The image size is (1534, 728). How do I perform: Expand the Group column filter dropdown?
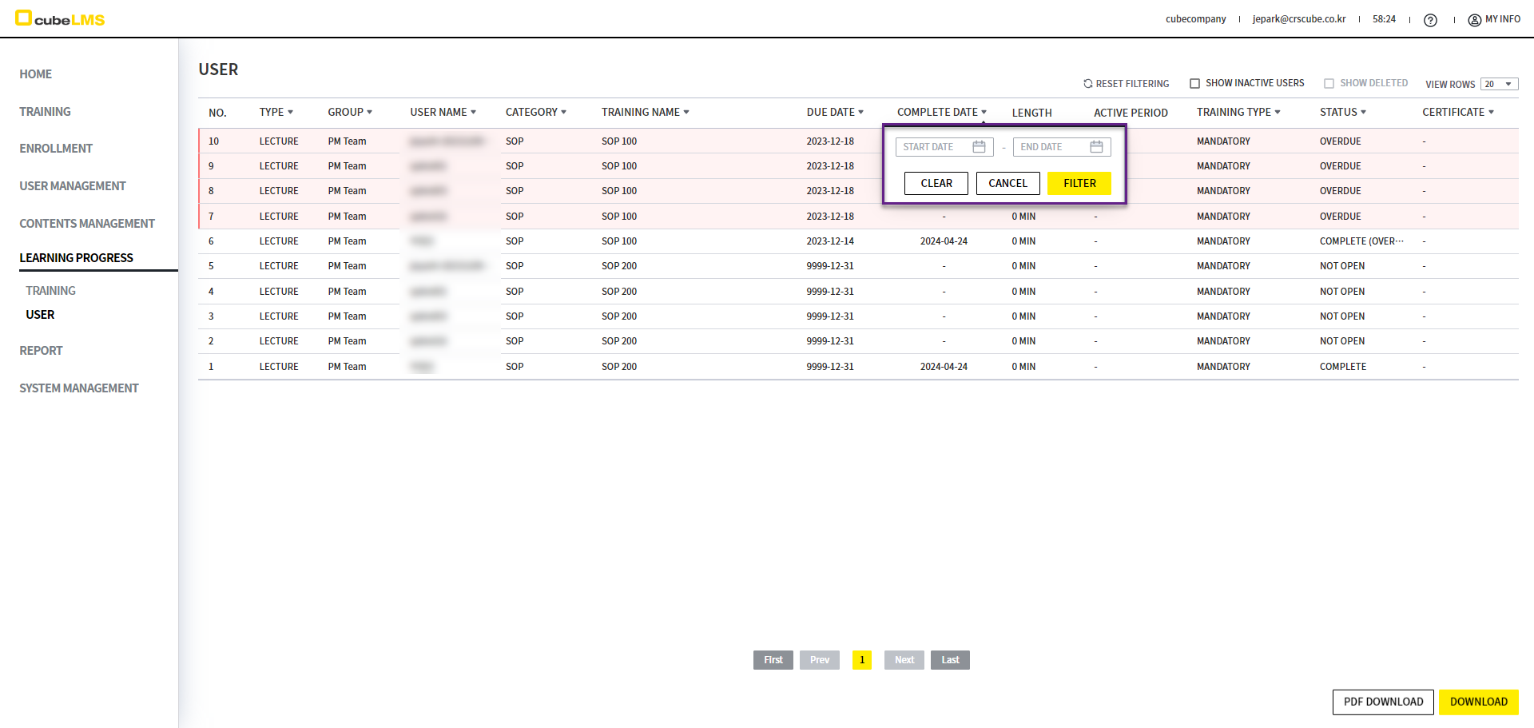[369, 113]
